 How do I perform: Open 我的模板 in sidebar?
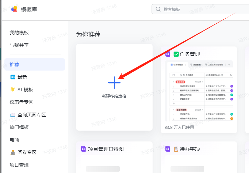click(19, 33)
